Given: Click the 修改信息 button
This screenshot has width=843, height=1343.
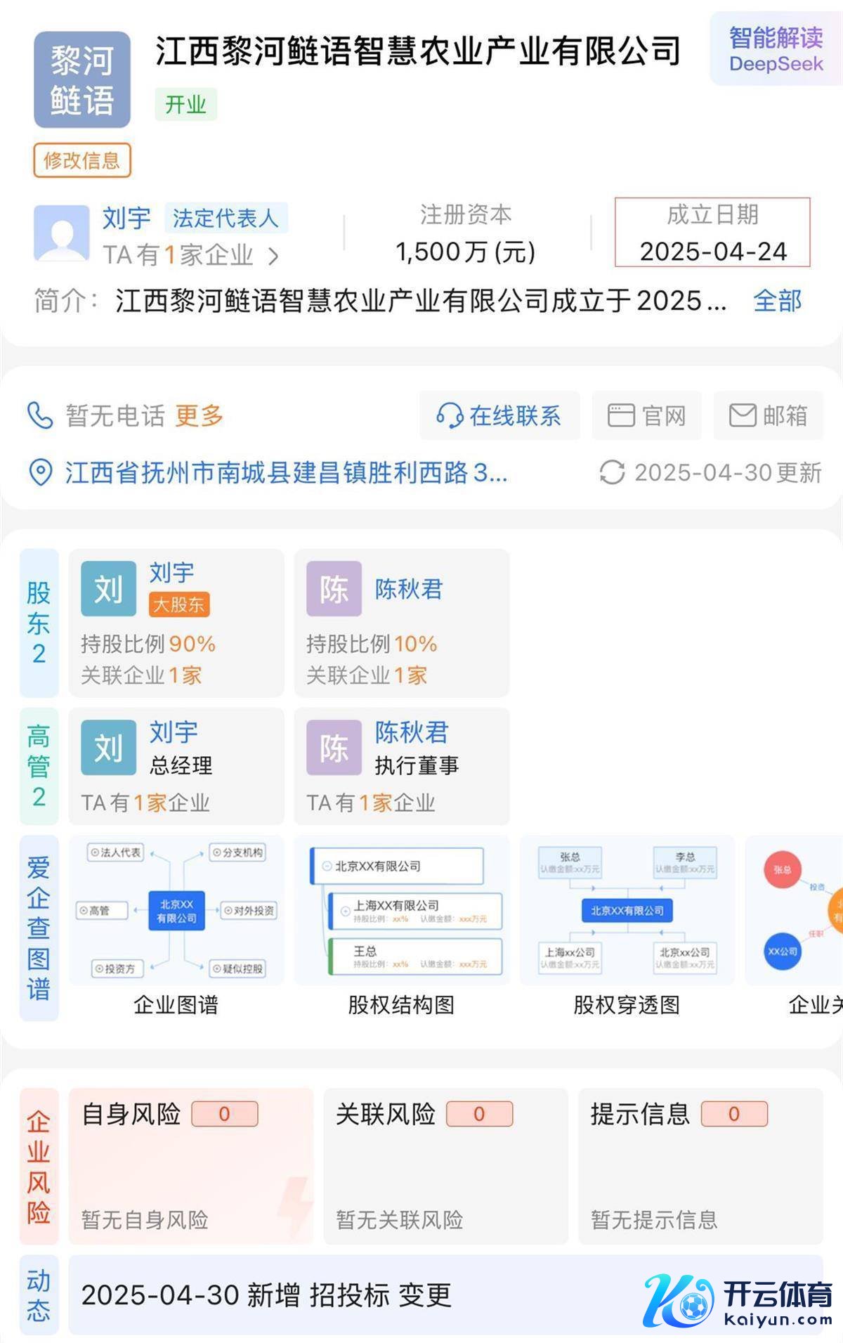Looking at the screenshot, I should pyautogui.click(x=82, y=161).
